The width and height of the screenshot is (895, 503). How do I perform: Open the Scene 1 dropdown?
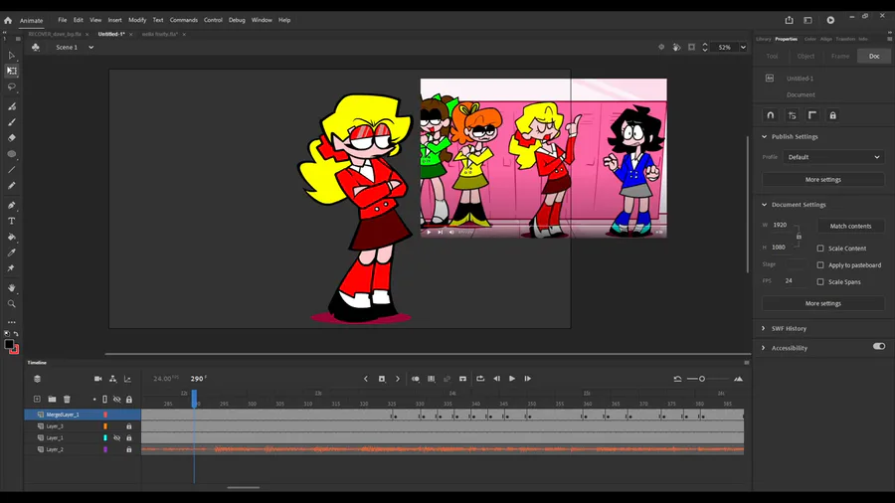90,48
